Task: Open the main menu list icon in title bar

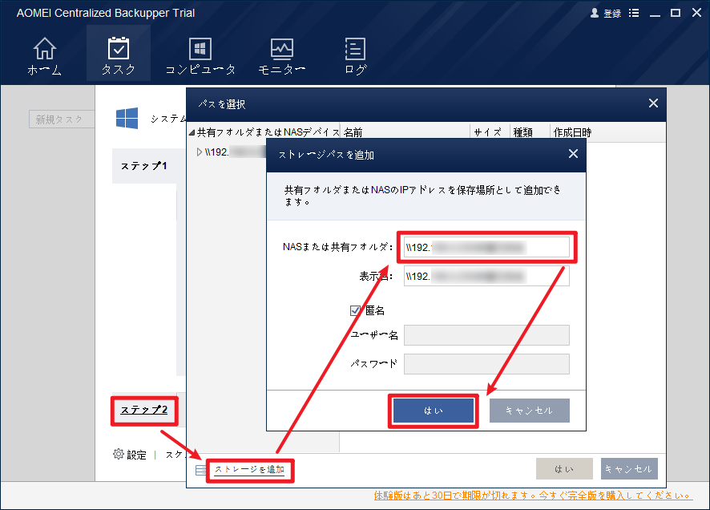Action: (x=634, y=13)
